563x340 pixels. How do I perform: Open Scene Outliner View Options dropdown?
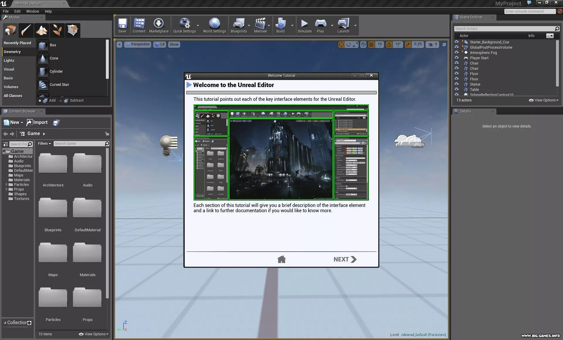(544, 100)
